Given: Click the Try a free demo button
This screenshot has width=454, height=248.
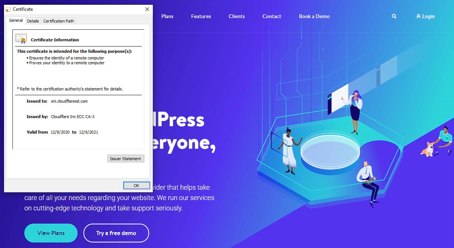Looking at the screenshot, I should click(116, 233).
